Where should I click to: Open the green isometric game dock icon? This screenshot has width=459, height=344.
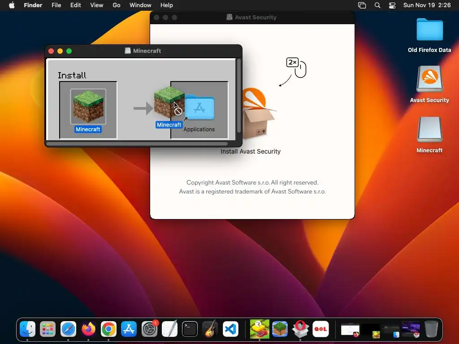260,329
